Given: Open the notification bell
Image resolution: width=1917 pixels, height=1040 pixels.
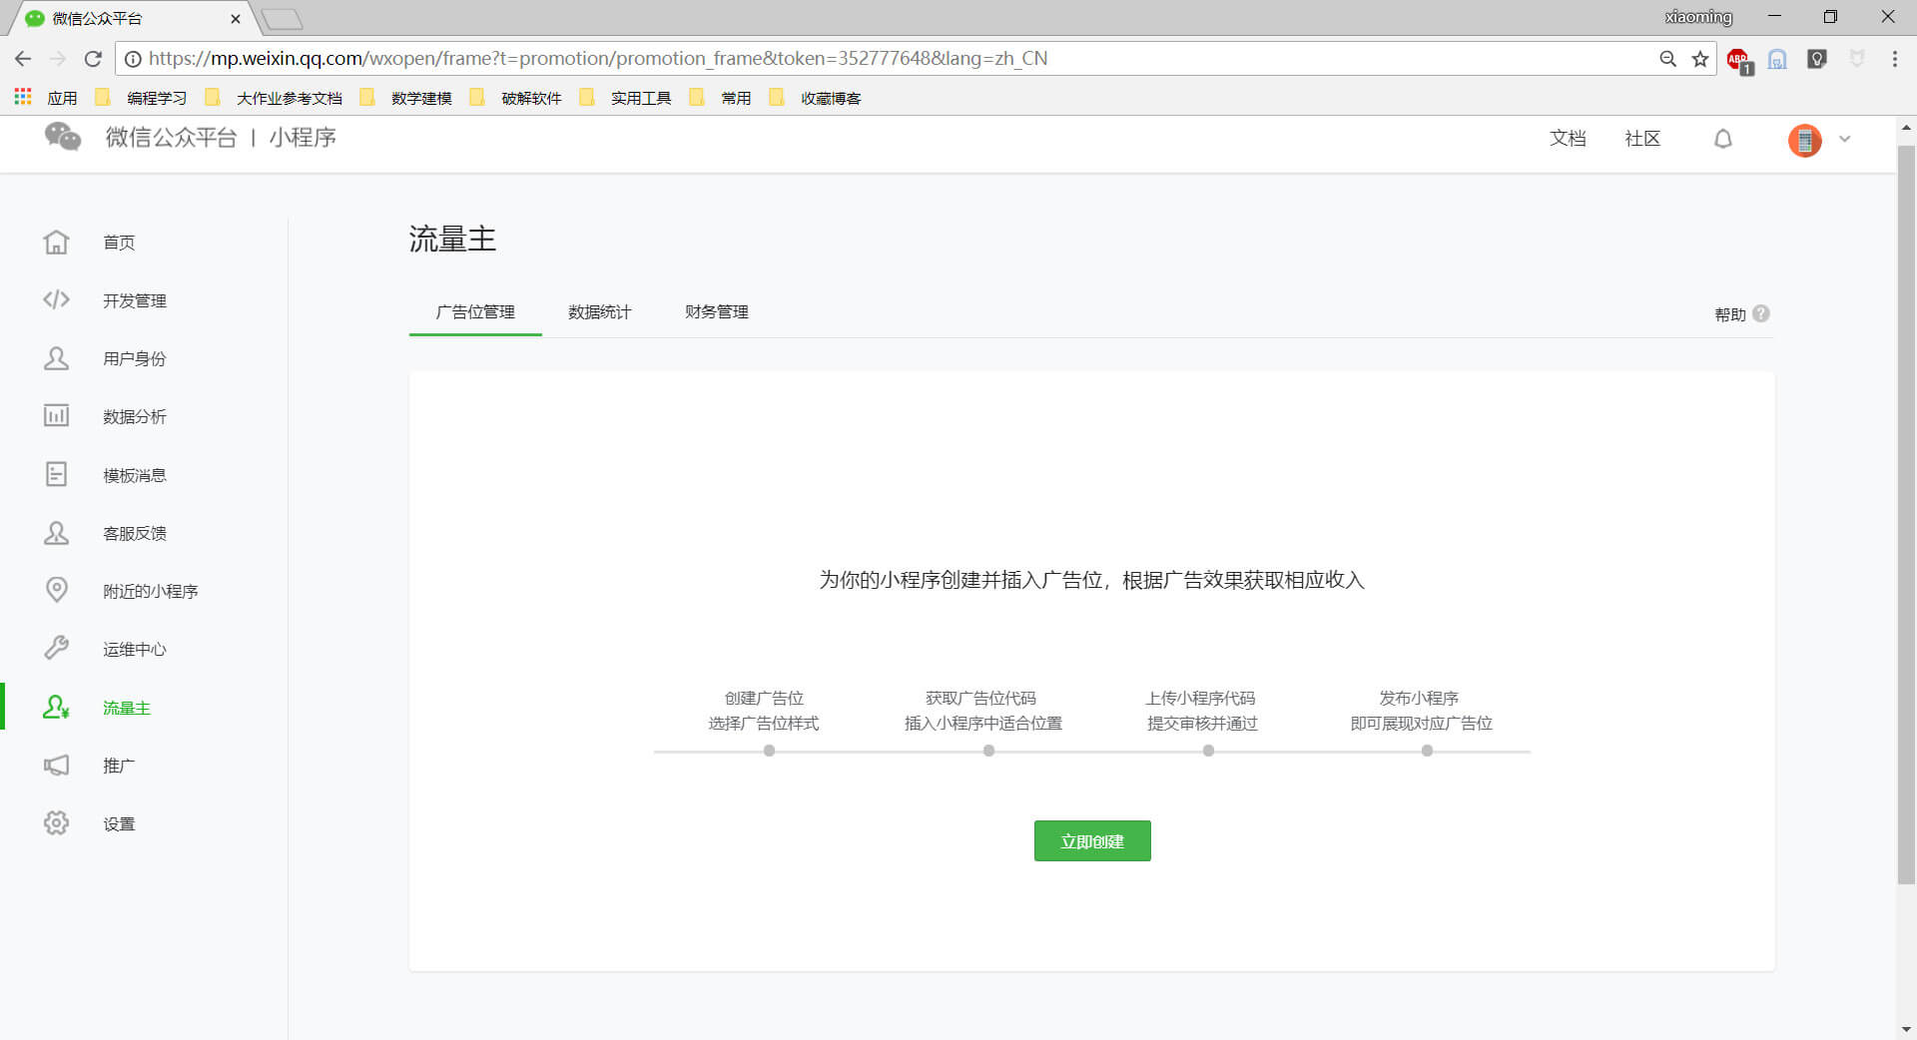Looking at the screenshot, I should [1723, 139].
